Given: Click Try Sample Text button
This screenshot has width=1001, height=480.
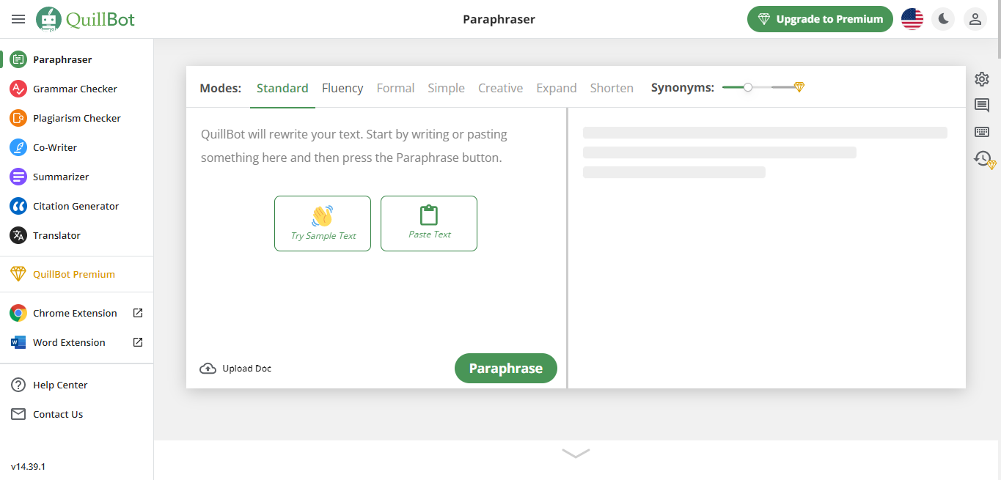Looking at the screenshot, I should tap(323, 224).
